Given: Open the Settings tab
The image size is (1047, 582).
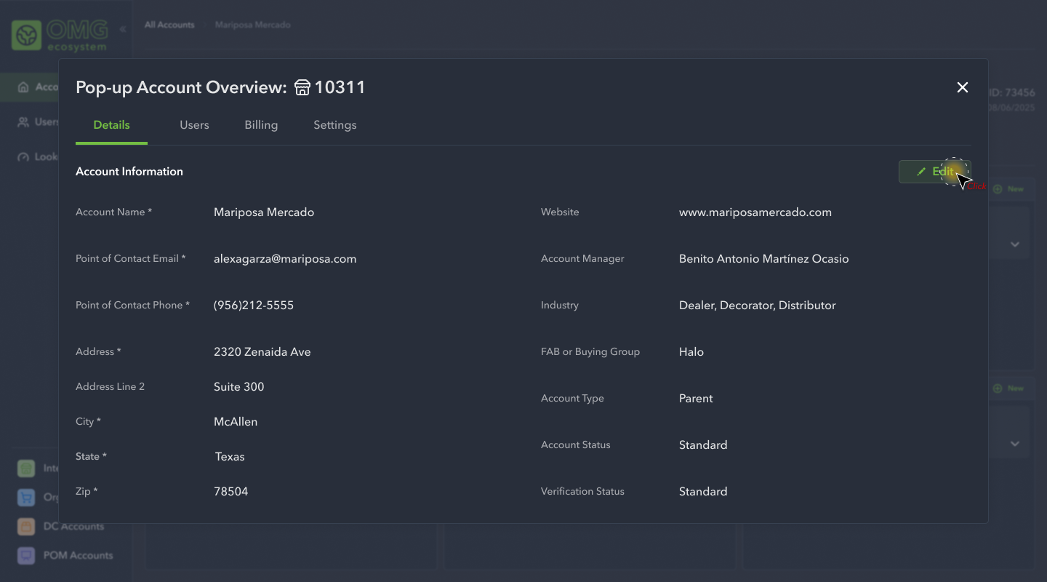Looking at the screenshot, I should pos(334,125).
